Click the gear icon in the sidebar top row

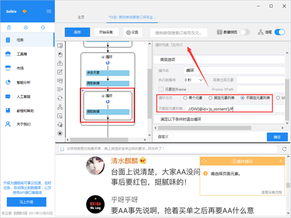[26, 28]
